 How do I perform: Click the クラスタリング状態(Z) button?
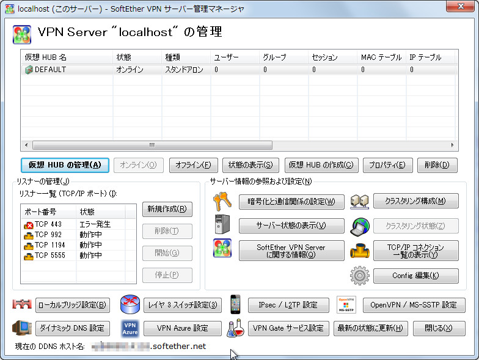(x=415, y=226)
